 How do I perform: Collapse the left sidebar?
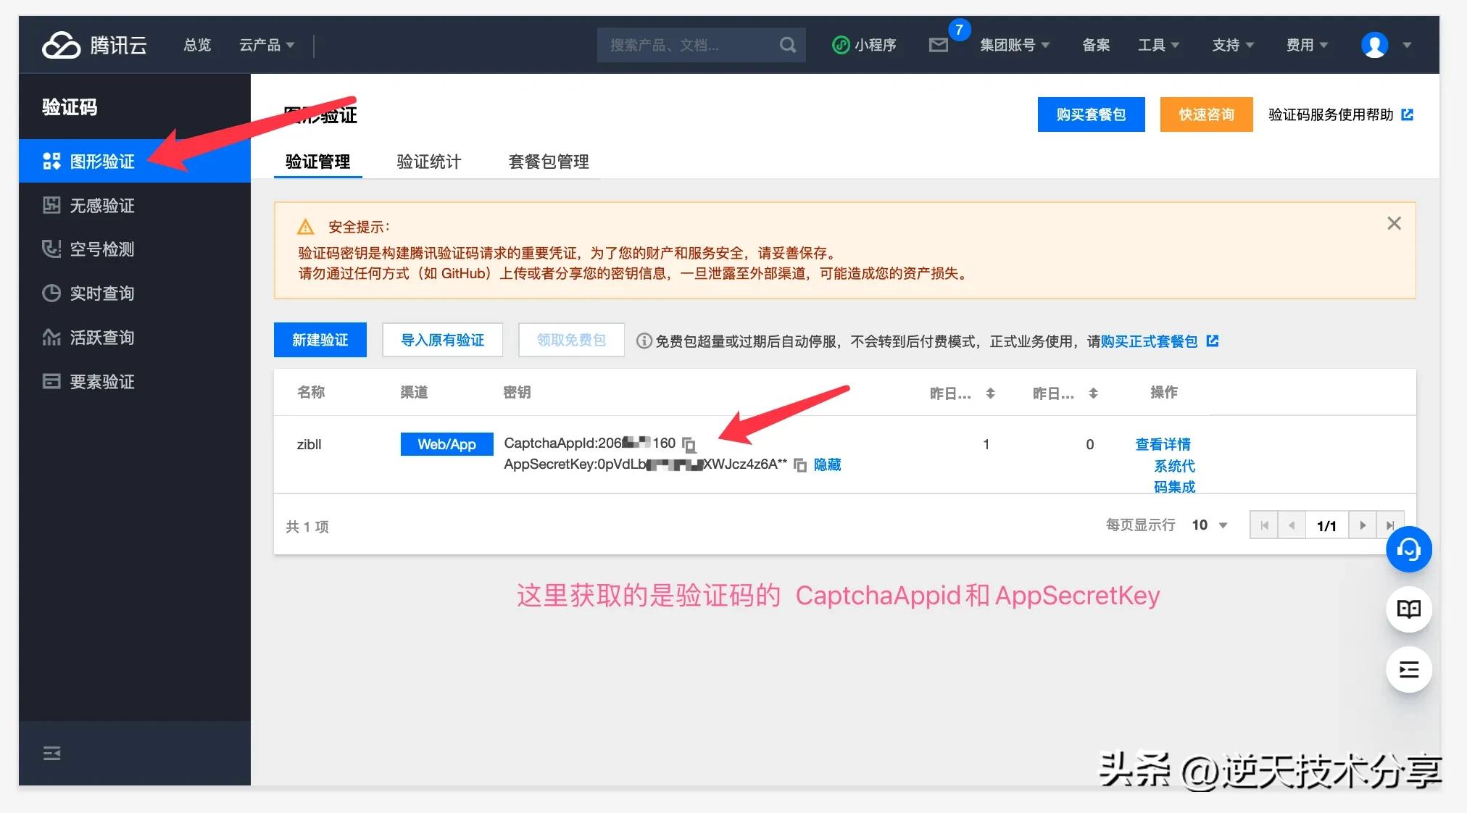click(x=51, y=753)
